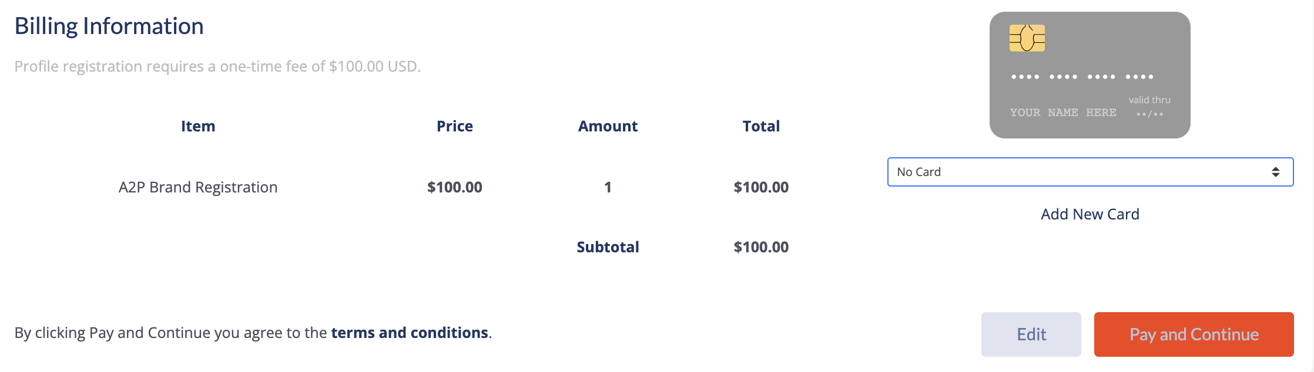Click the Pay and Continue button
This screenshot has height=372, width=1314.
[x=1194, y=334]
